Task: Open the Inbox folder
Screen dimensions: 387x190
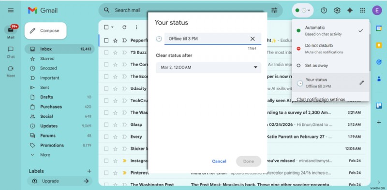Action: tap(60, 49)
